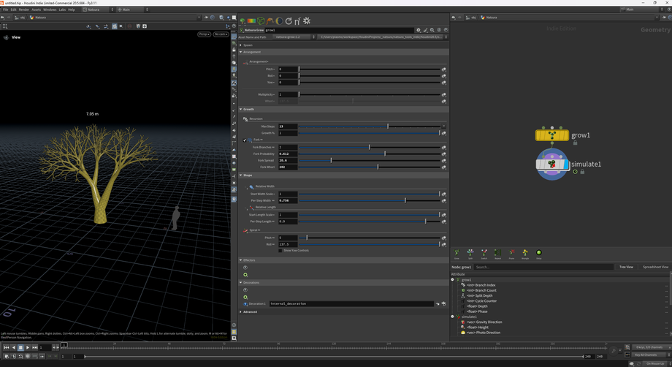This screenshot has height=367, width=672.
Task: Expand the Spawn section
Action: coord(248,45)
